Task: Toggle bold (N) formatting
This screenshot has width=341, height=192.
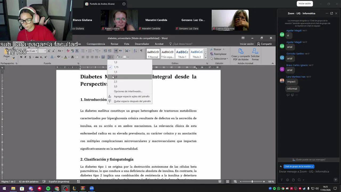Action: (21, 57)
